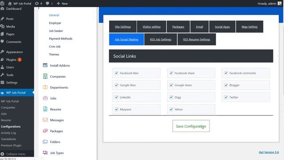Image resolution: width=284 pixels, height=160 pixels.
Task: Click the Appearance brush icon
Action: [x=2, y=52]
